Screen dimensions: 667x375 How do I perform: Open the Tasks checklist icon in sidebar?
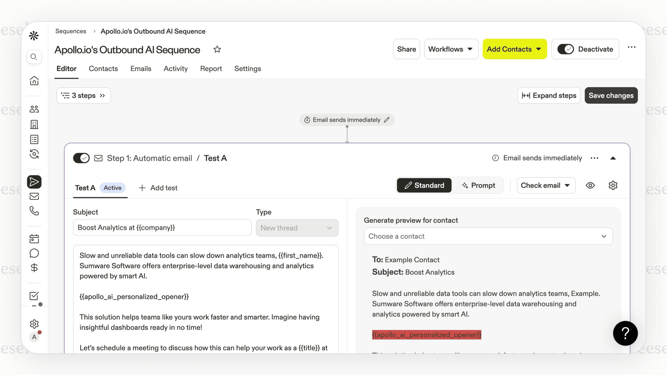click(34, 296)
